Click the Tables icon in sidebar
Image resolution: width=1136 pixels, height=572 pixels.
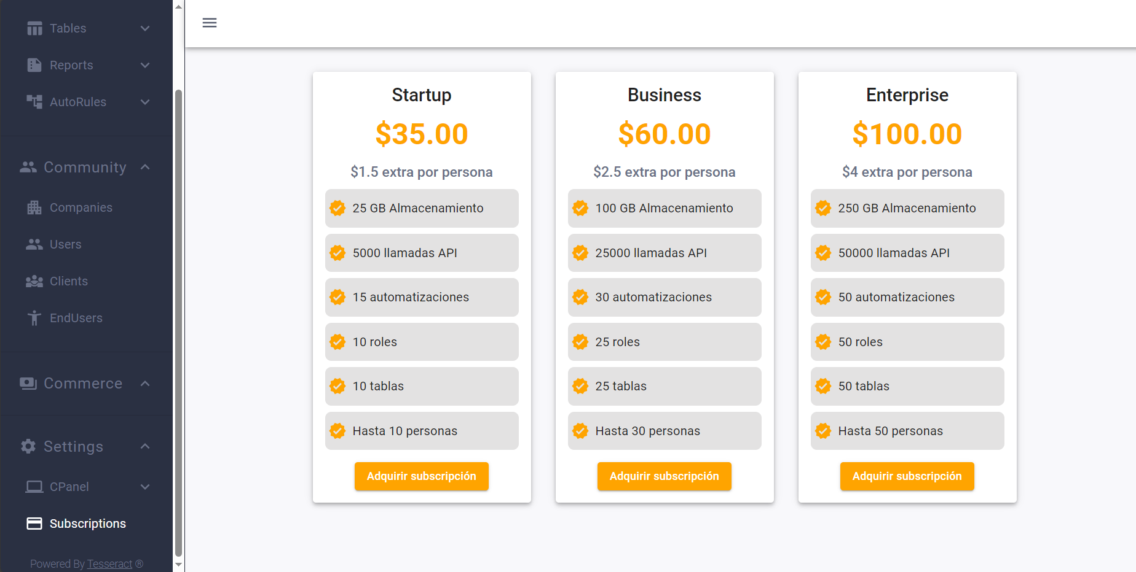[x=34, y=28]
